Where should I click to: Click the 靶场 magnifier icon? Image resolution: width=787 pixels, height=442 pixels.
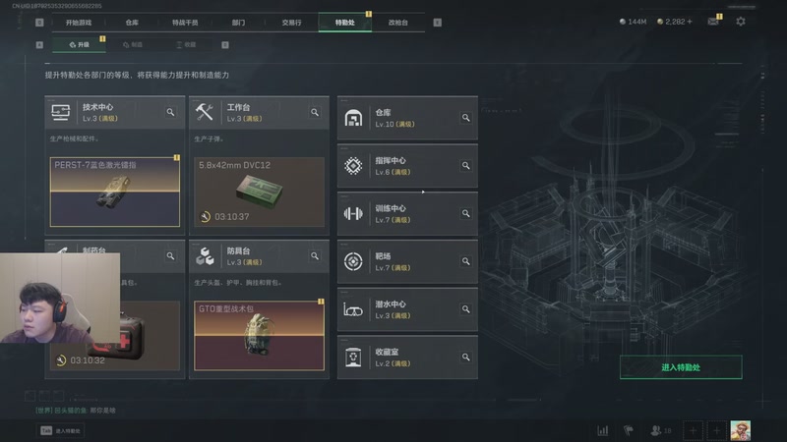coord(465,261)
